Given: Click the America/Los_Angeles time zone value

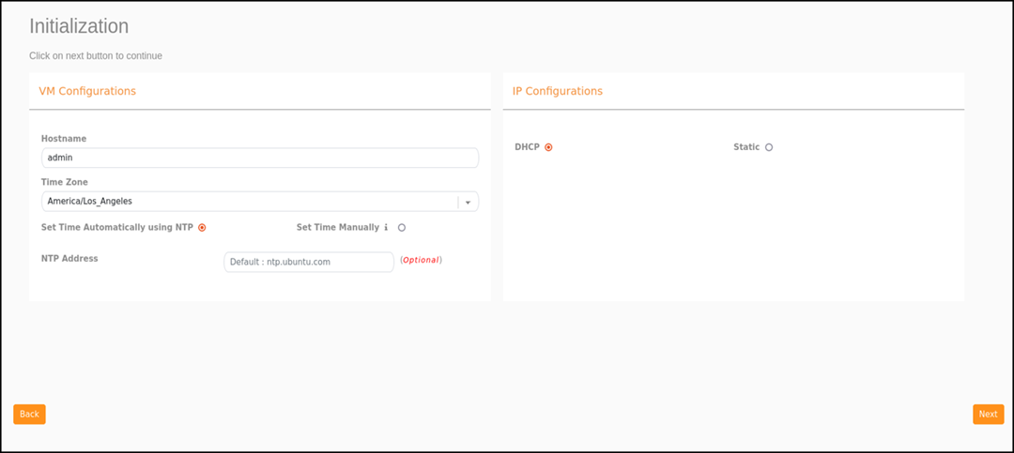Looking at the screenshot, I should pyautogui.click(x=90, y=202).
